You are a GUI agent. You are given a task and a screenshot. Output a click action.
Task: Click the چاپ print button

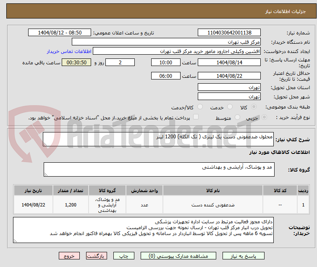tap(124, 256)
